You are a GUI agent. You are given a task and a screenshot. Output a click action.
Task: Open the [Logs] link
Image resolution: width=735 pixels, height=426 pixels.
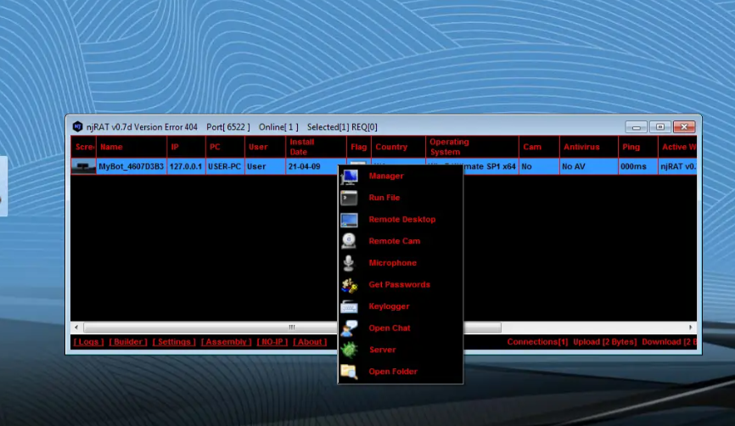pos(88,342)
